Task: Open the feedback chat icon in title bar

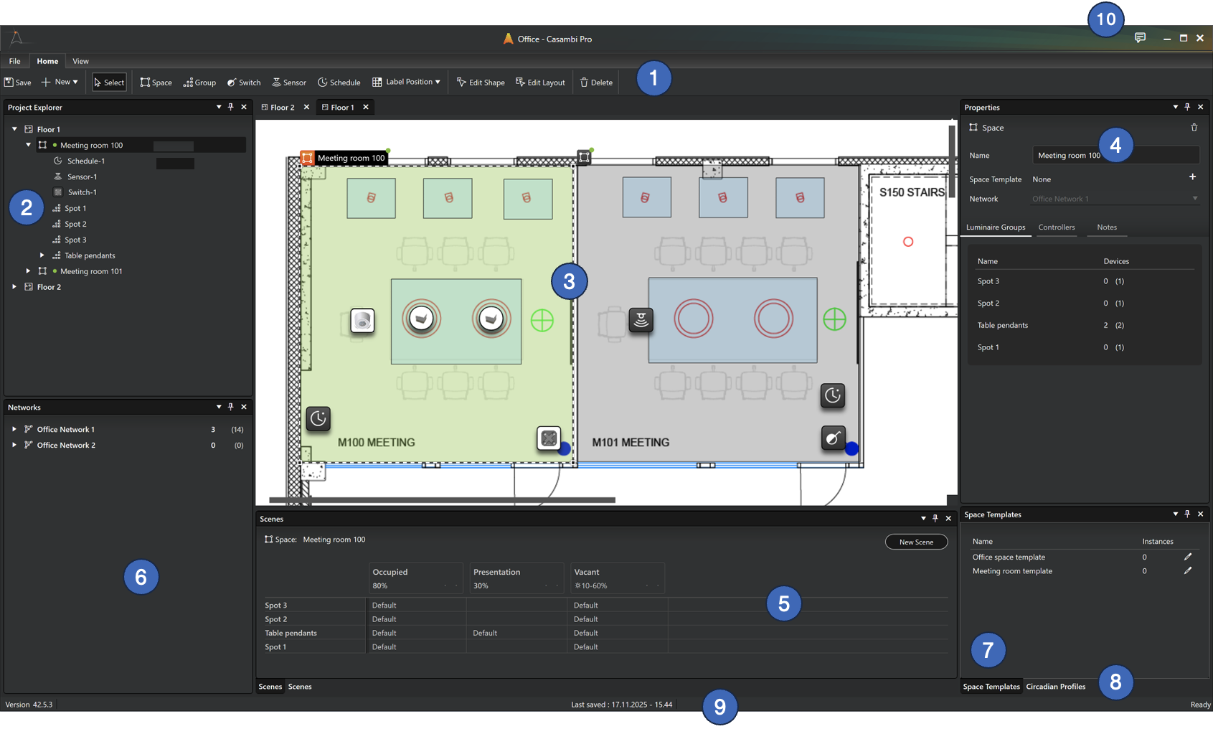Action: pos(1140,38)
